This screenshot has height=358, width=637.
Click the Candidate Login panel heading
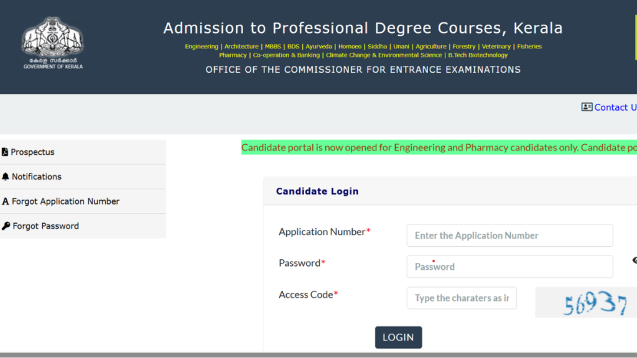click(x=317, y=191)
